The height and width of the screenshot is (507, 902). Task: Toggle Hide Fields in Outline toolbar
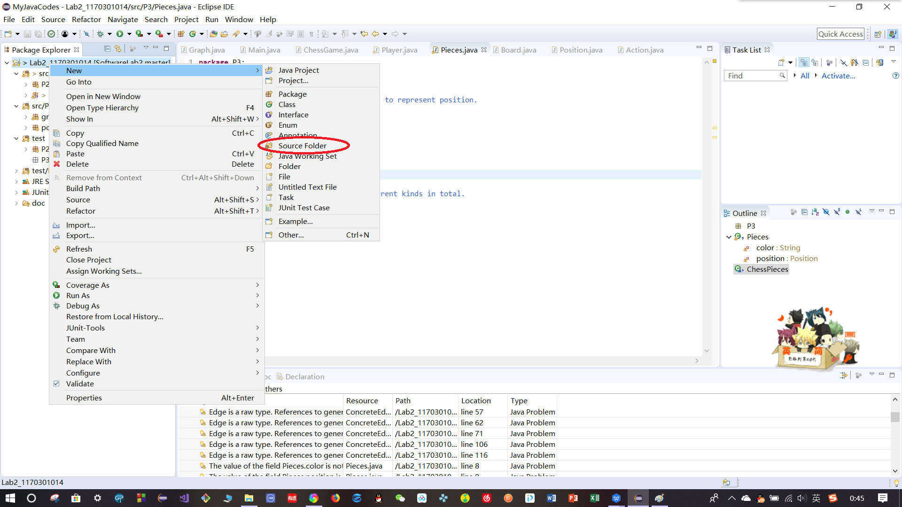point(826,212)
